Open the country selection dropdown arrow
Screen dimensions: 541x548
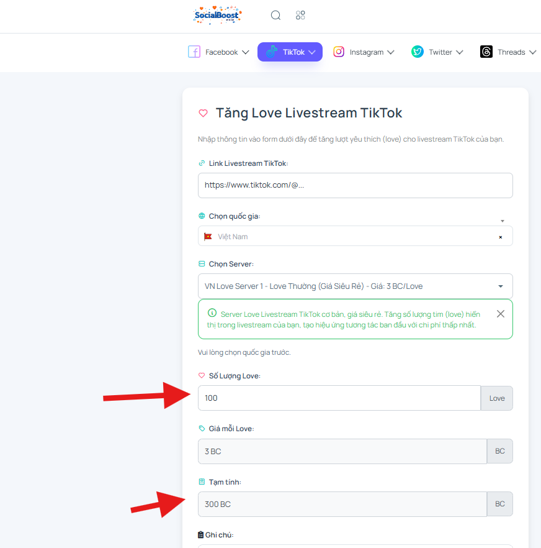tap(503, 221)
